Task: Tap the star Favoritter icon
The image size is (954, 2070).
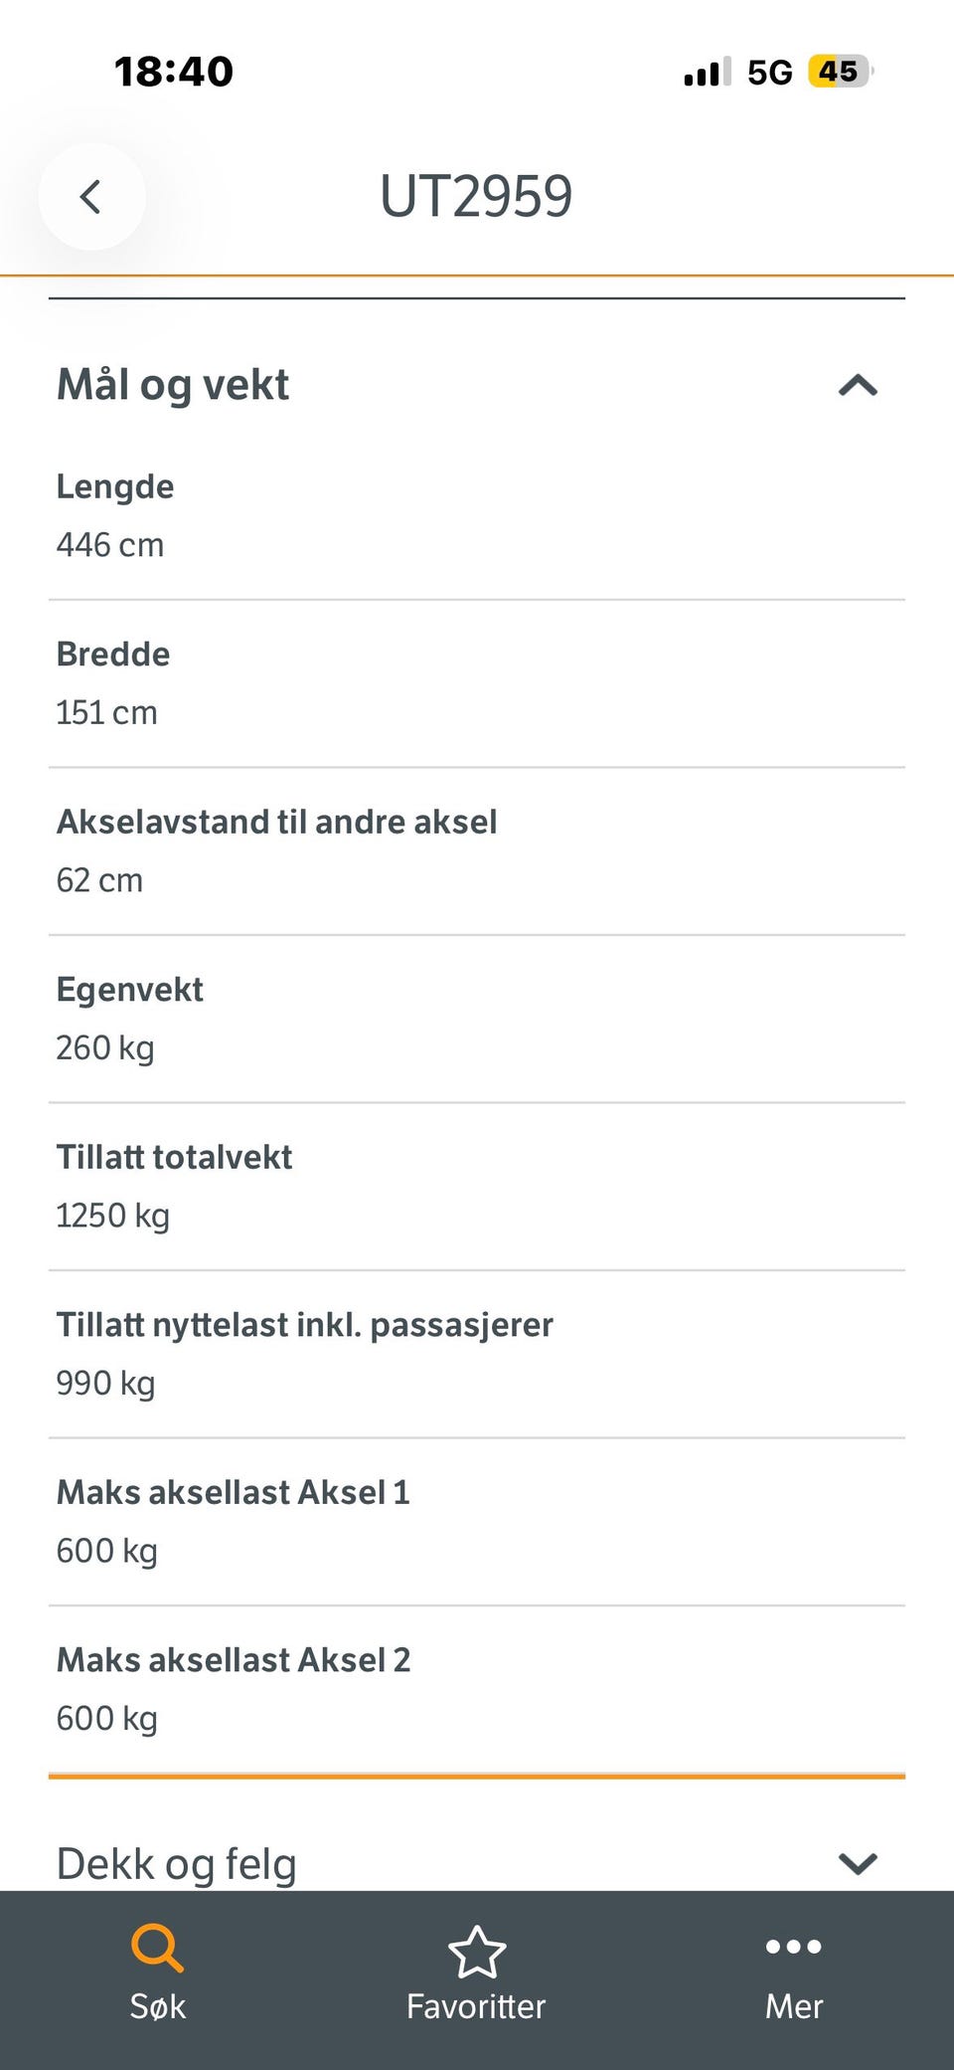Action: [477, 1951]
